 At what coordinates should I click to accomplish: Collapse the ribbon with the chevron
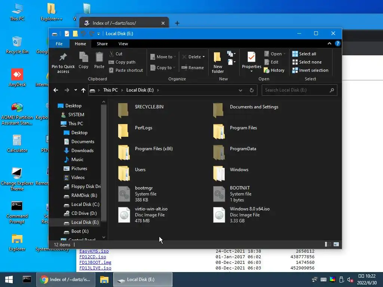click(x=329, y=43)
